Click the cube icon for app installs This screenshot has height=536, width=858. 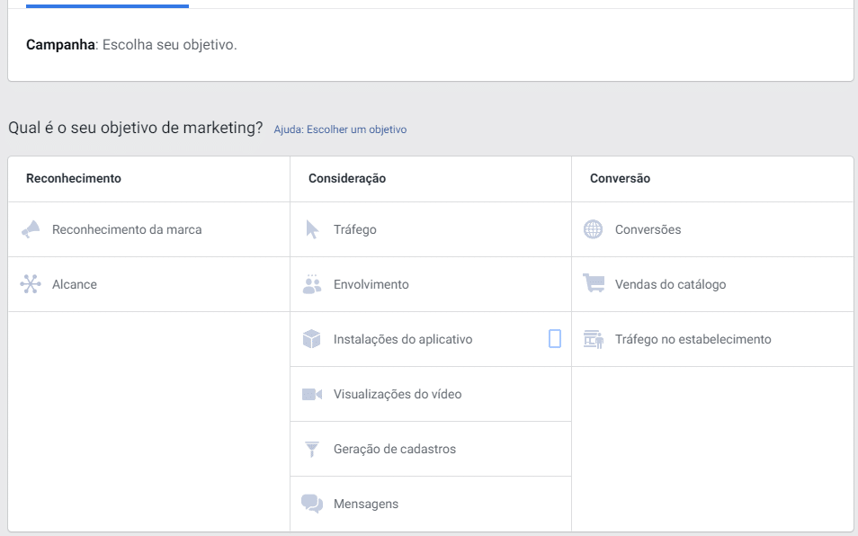[311, 339]
